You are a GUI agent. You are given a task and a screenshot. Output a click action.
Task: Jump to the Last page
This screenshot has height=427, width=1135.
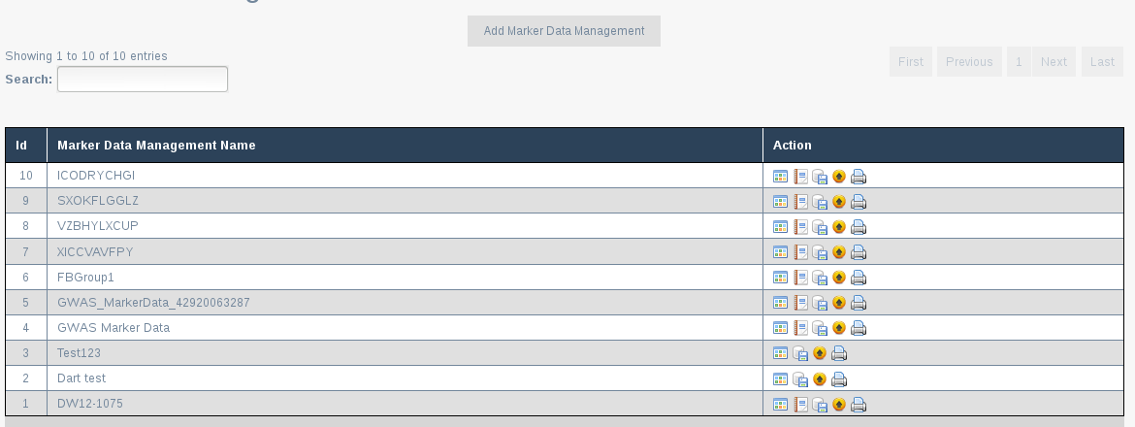1102,61
